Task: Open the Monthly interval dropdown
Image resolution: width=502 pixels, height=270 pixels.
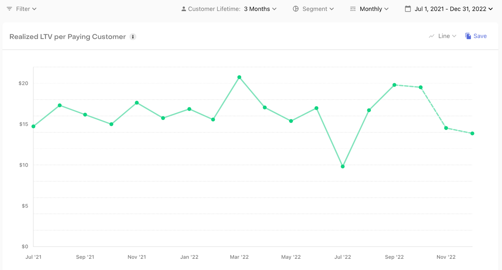Action: click(369, 9)
